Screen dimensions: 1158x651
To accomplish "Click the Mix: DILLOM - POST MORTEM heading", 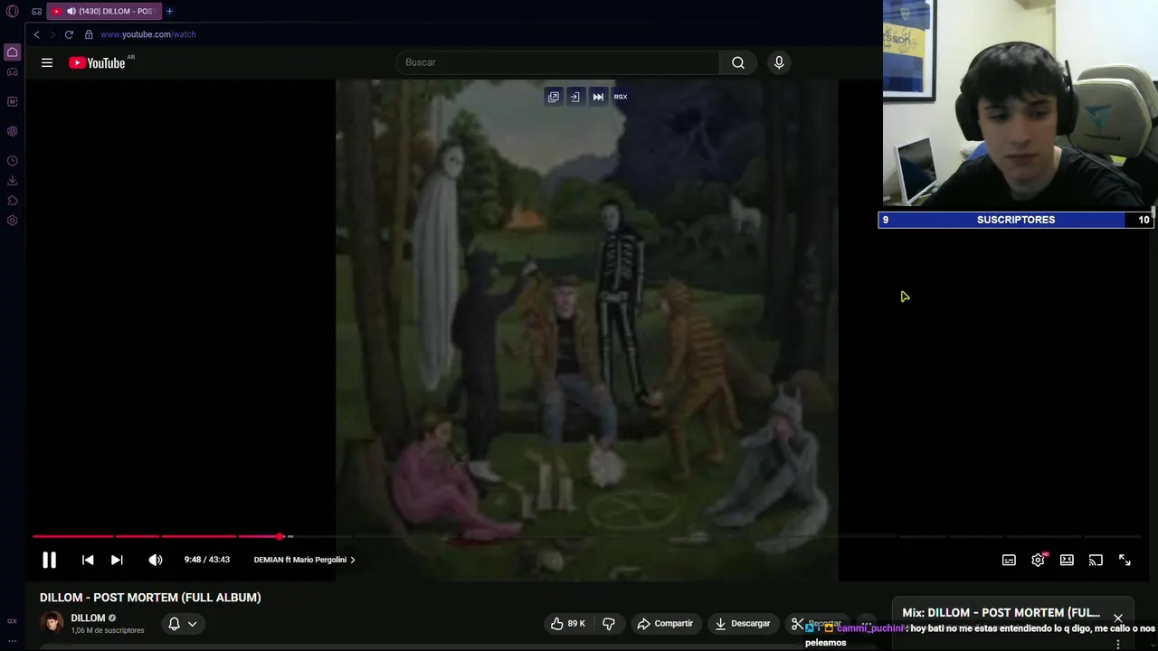I will (1001, 613).
